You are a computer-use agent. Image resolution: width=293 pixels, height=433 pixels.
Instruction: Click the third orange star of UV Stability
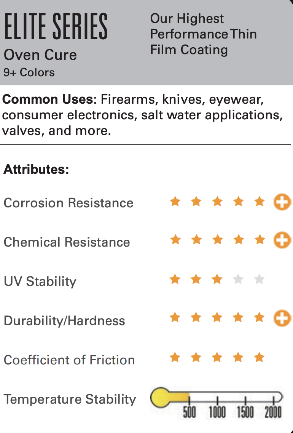(217, 279)
